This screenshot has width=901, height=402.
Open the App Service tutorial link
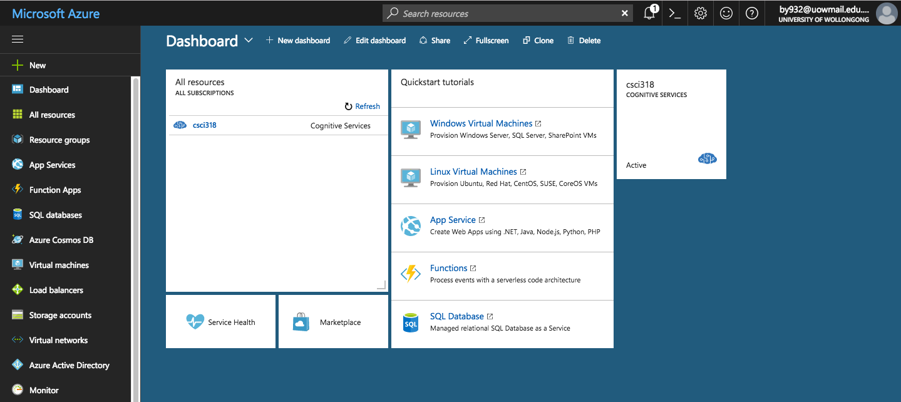pos(453,220)
